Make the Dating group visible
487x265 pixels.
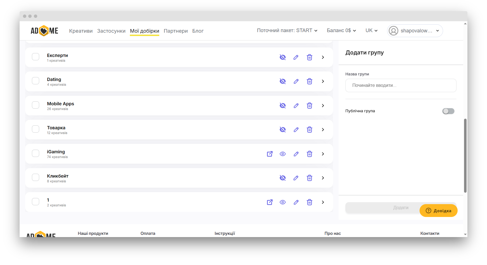point(283,81)
